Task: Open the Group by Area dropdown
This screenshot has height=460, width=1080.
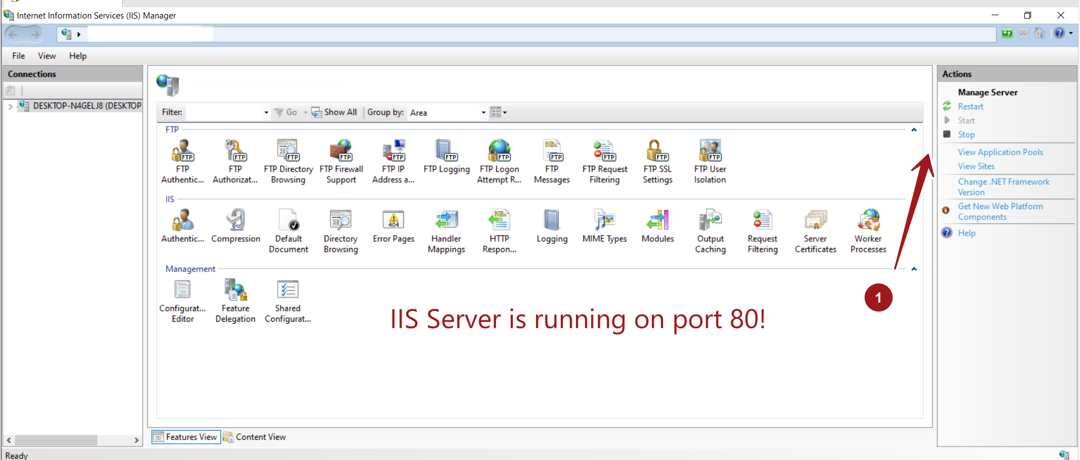Action: click(483, 112)
